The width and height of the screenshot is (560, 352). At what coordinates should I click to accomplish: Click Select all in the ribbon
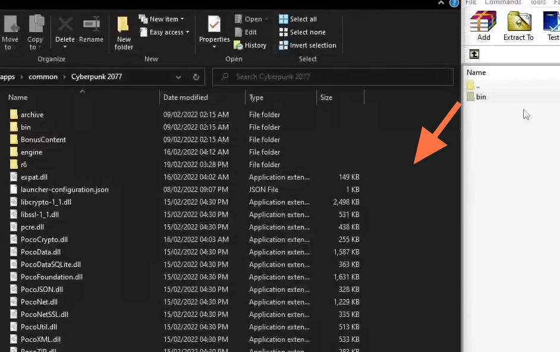pyautogui.click(x=298, y=19)
